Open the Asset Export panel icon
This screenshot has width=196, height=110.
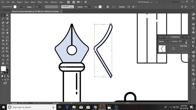(x=193, y=80)
